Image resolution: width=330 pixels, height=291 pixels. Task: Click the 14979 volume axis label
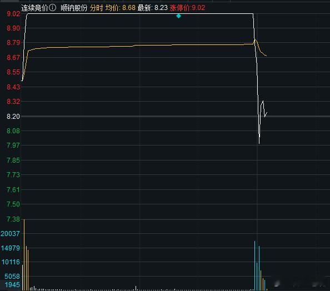tap(11, 248)
